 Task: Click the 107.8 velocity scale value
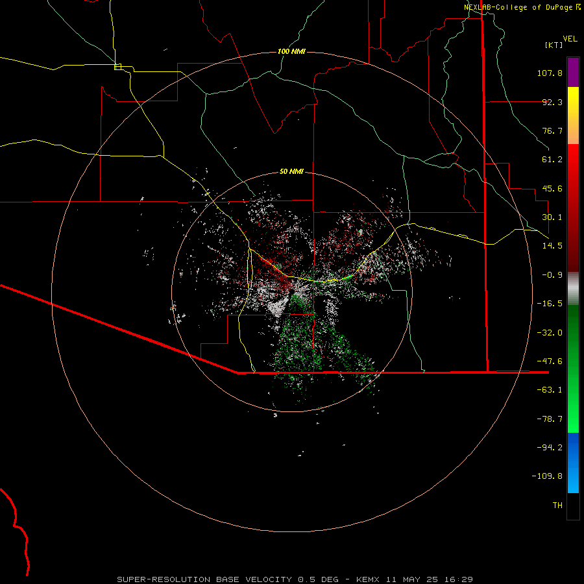pos(550,73)
